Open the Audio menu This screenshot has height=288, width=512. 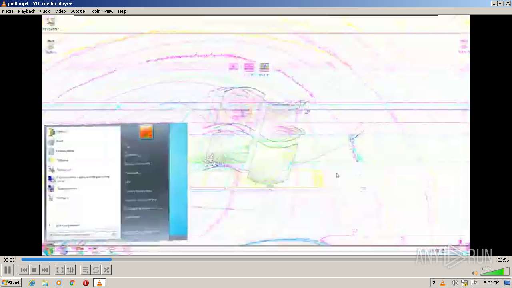pyautogui.click(x=45, y=11)
